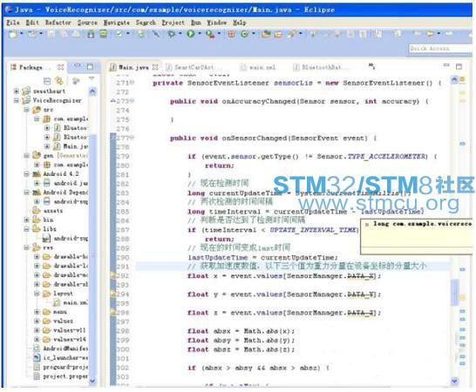Click the onSensorChanged method name

coord(254,138)
